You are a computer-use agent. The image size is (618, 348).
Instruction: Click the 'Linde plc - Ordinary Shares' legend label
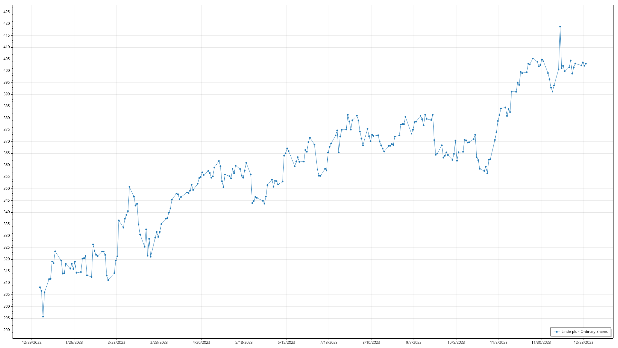[x=585, y=332]
